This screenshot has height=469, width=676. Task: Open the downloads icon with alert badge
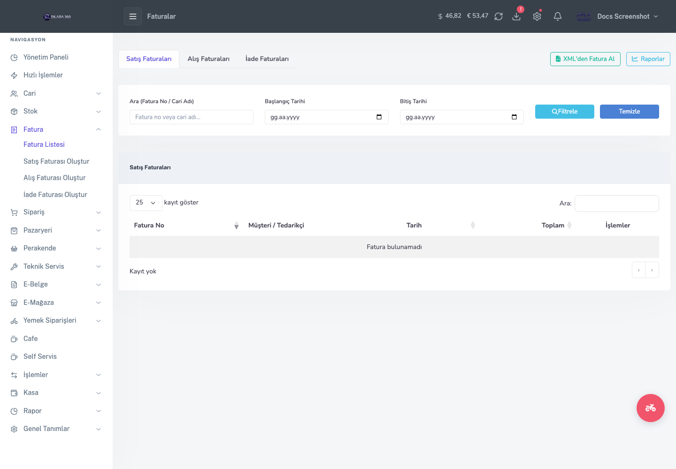516,16
